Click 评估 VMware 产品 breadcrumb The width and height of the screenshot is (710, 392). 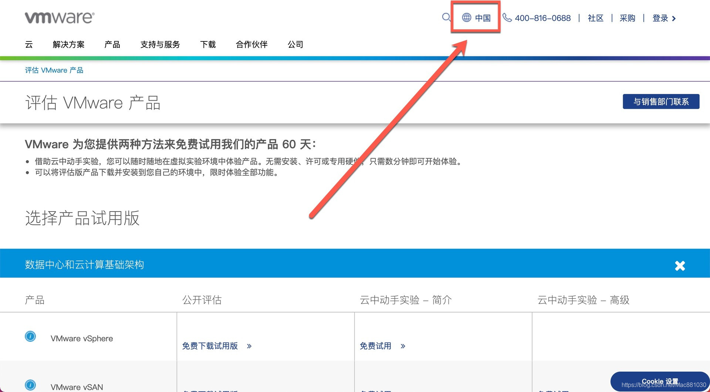(54, 70)
